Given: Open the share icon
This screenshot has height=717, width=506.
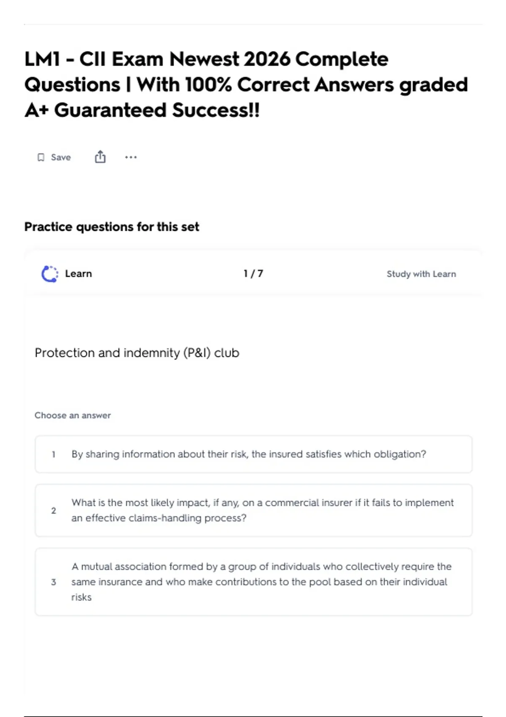Looking at the screenshot, I should 100,157.
